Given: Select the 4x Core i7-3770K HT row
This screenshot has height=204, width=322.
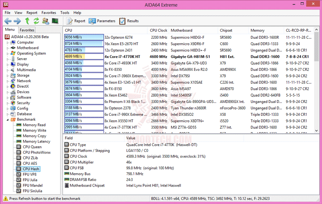Looking at the screenshot, I should tap(189, 127).
